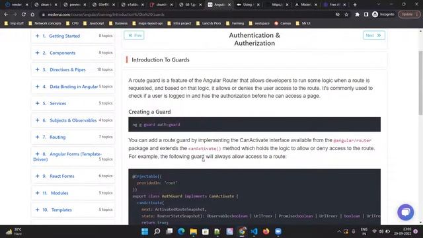423x238 pixels.
Task: Open the Canvas bookmark
Action: coord(283,24)
